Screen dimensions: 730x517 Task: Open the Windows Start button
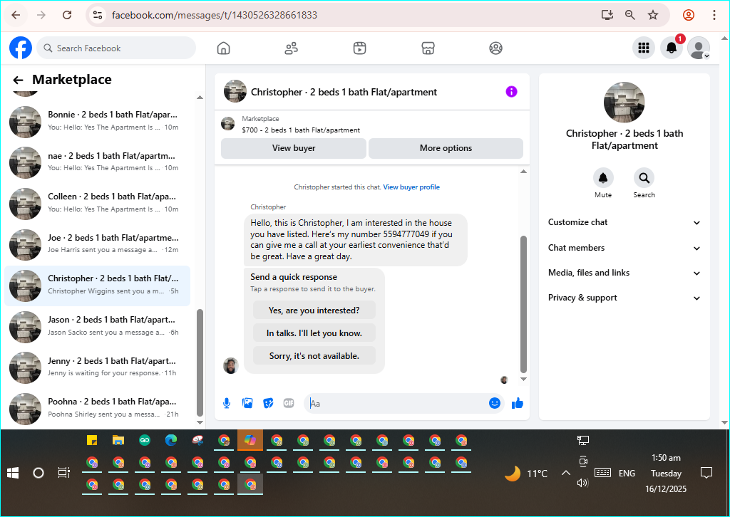[13, 473]
